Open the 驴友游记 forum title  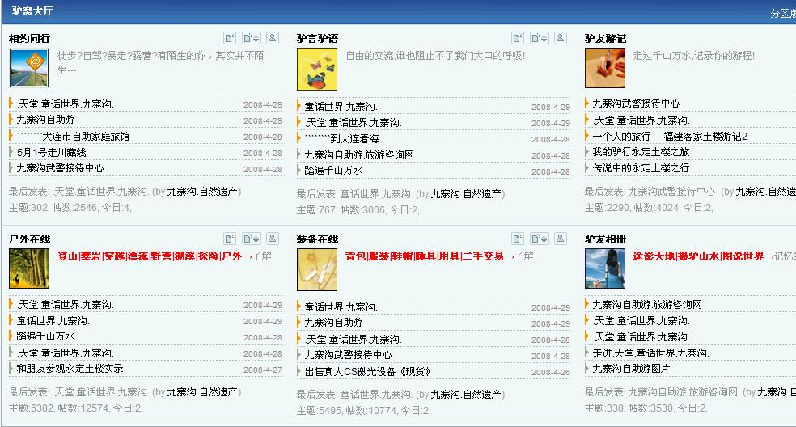[605, 39]
